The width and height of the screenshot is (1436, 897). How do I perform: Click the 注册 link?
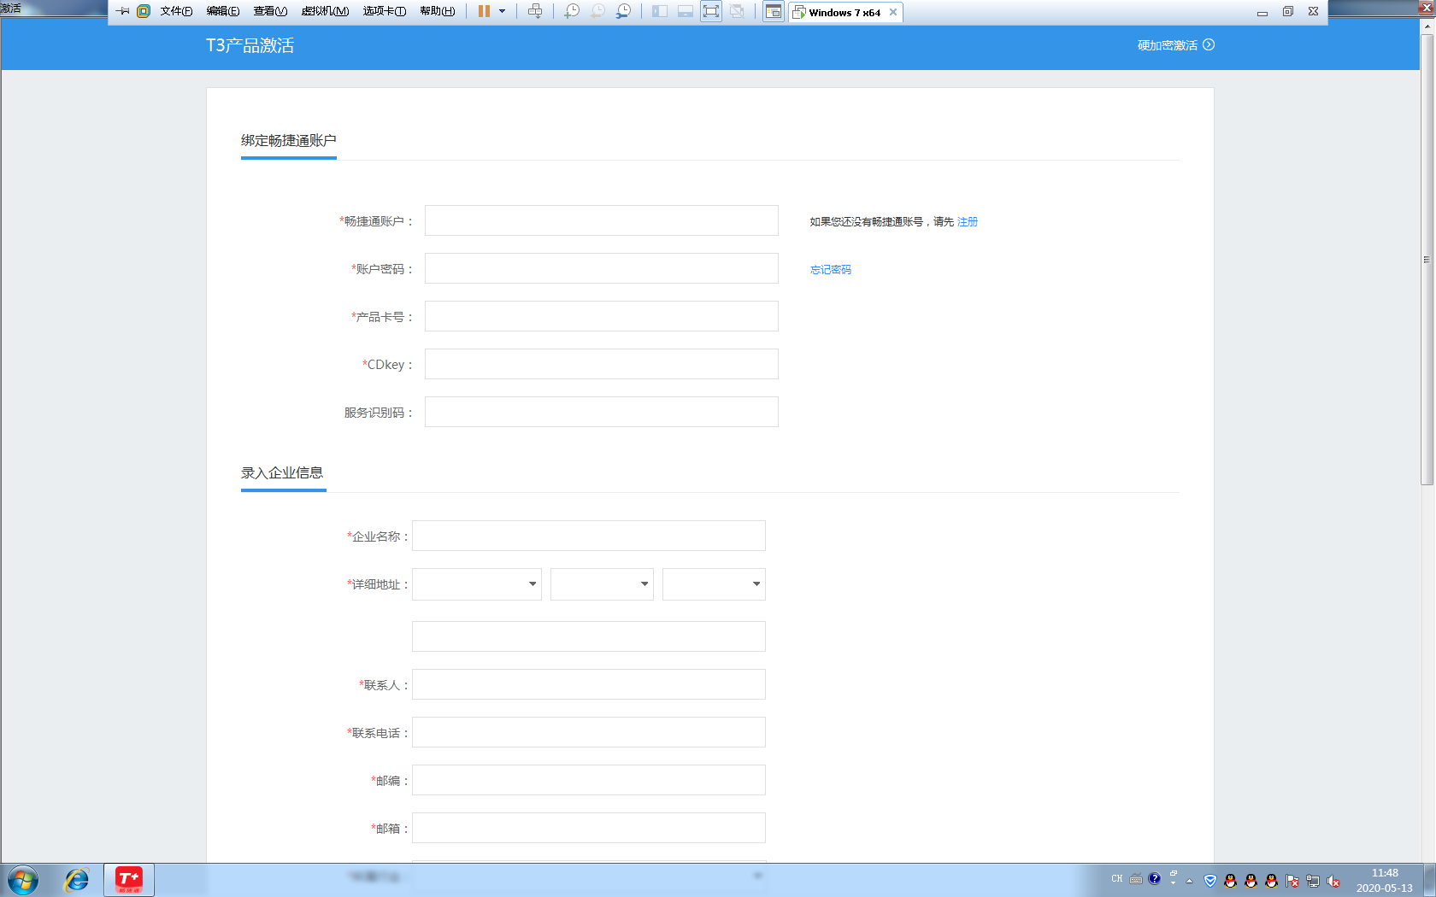[x=968, y=221]
